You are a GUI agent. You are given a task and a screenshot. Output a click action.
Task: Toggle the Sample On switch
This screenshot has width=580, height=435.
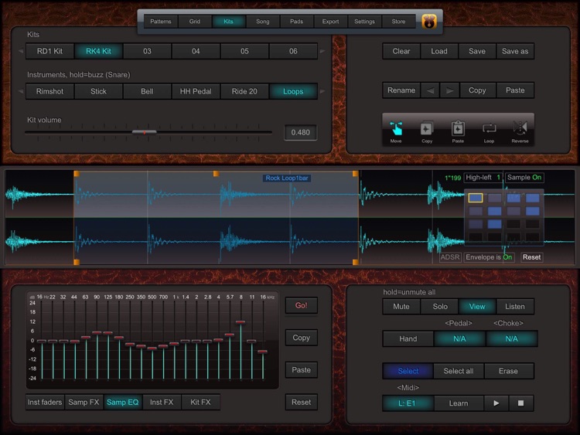click(524, 178)
